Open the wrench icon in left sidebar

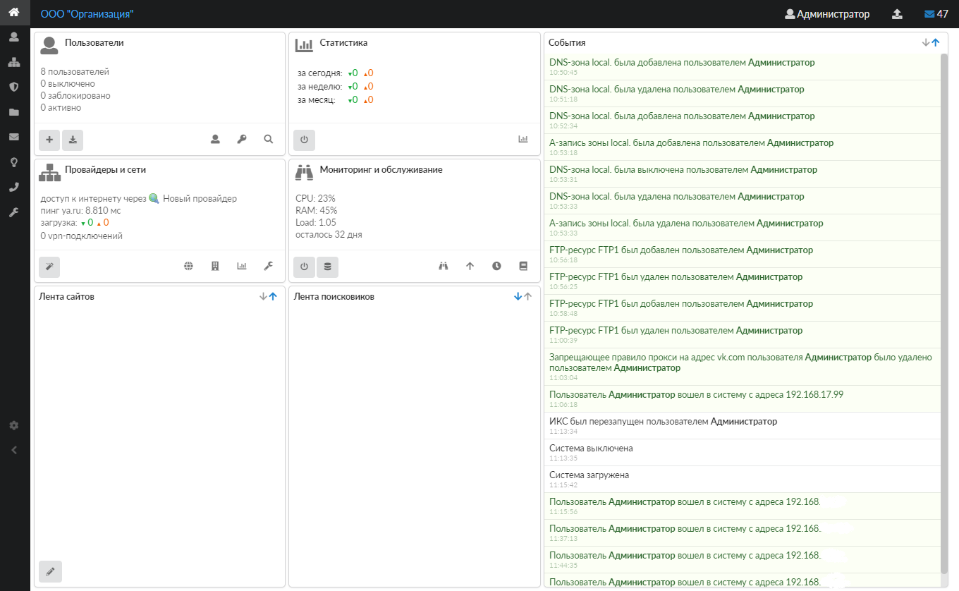coord(13,212)
